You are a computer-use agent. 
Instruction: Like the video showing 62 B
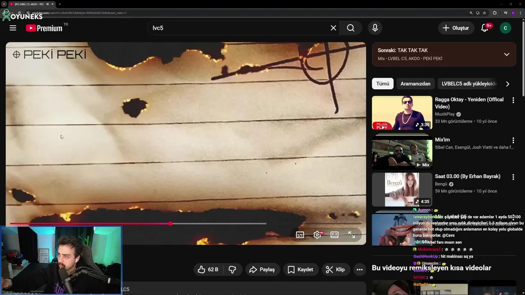coord(208,270)
